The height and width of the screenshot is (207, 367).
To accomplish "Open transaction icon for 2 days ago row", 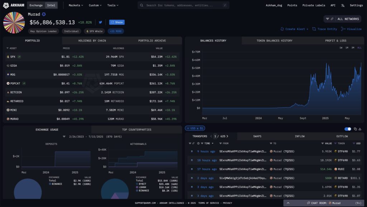I will 192,178.
